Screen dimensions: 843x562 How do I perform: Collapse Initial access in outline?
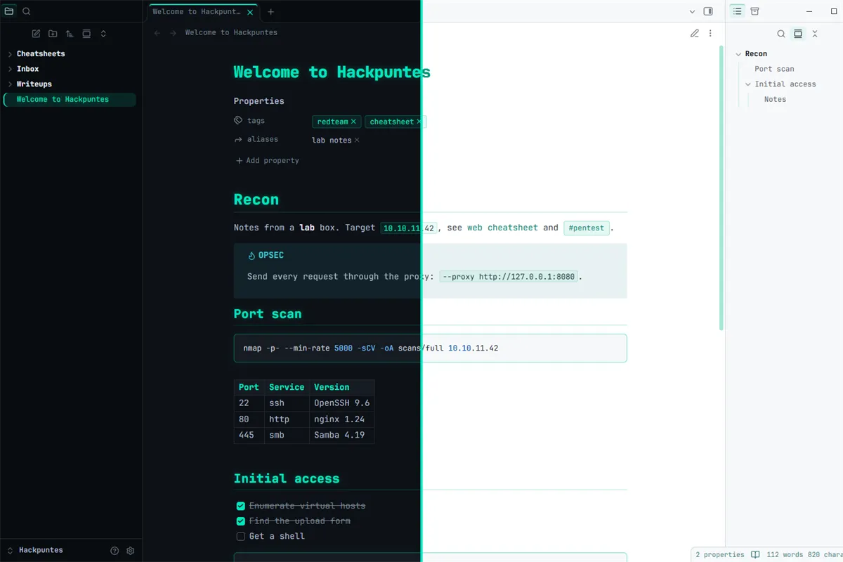coord(748,84)
